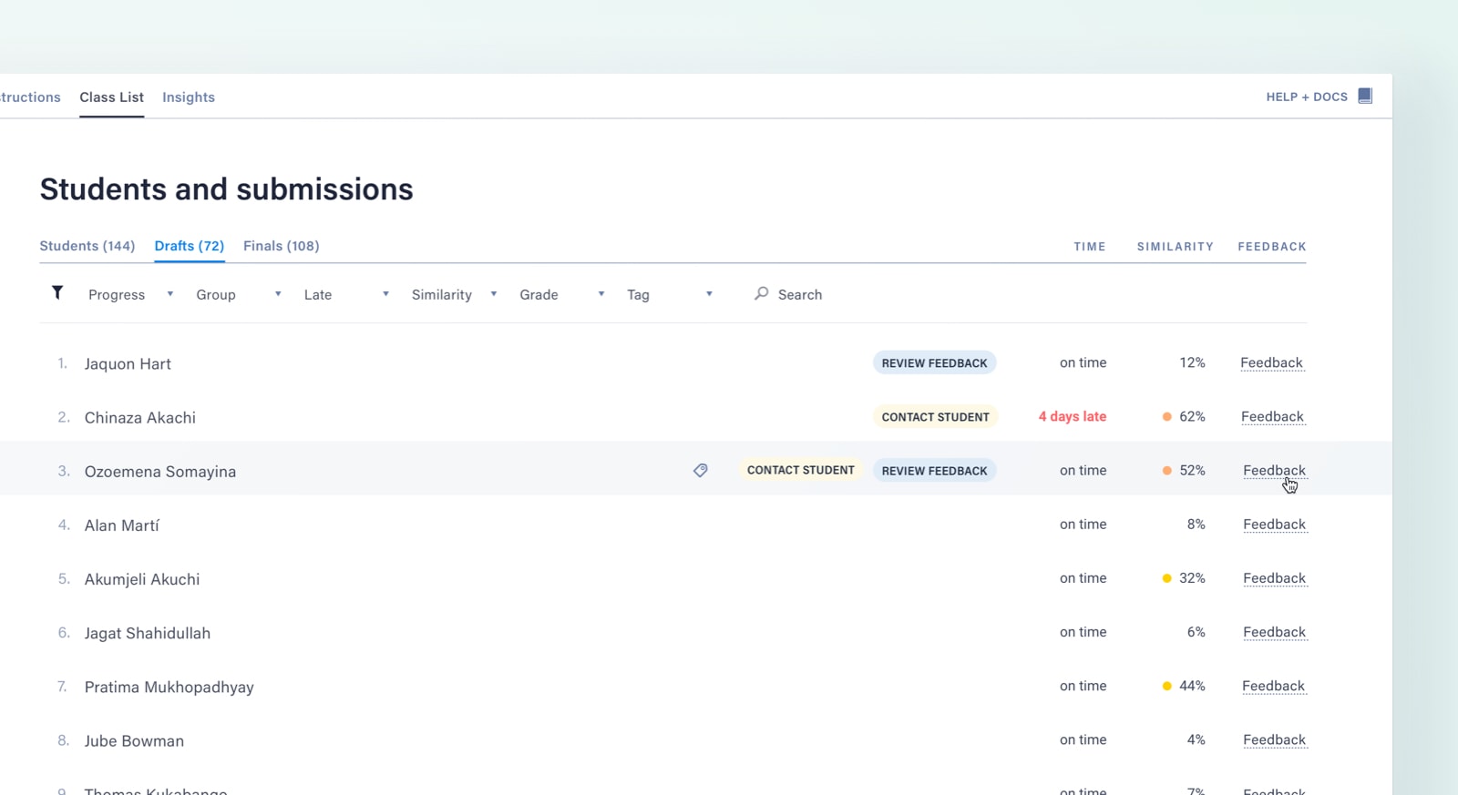
Task: Switch to the Insights tab
Action: (189, 97)
